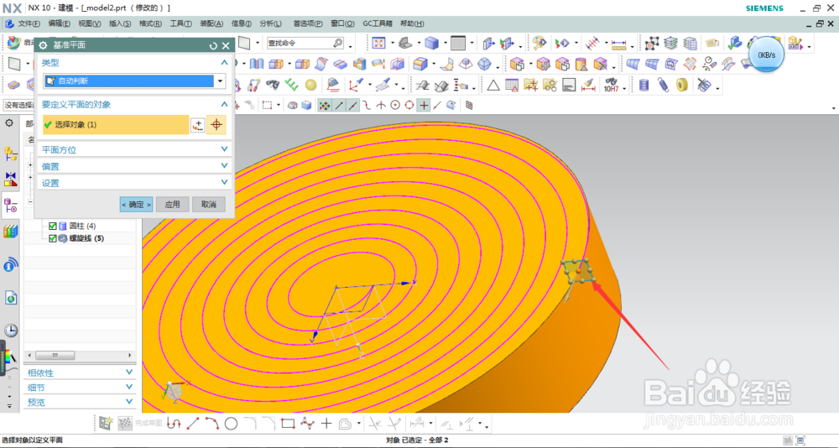Open the 分析(L) menu
The height and width of the screenshot is (448, 839).
click(x=270, y=23)
